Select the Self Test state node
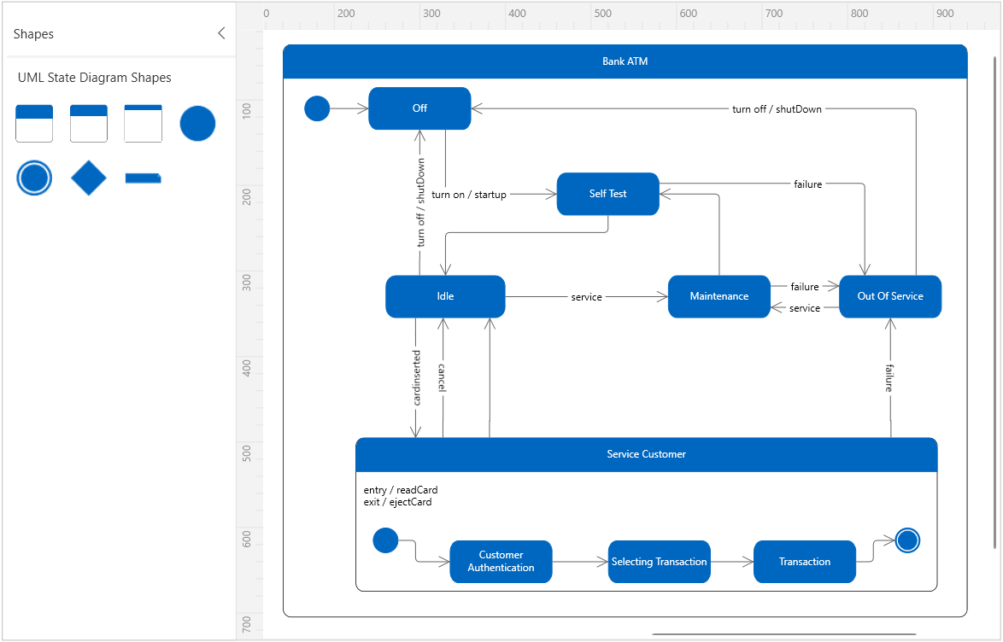Viewport: 1003px width, 642px height. (607, 194)
